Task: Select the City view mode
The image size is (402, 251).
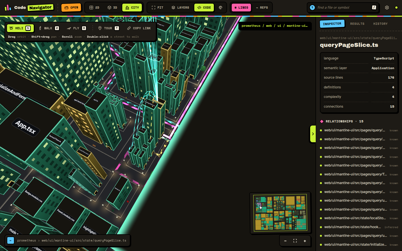Action: pyautogui.click(x=132, y=8)
